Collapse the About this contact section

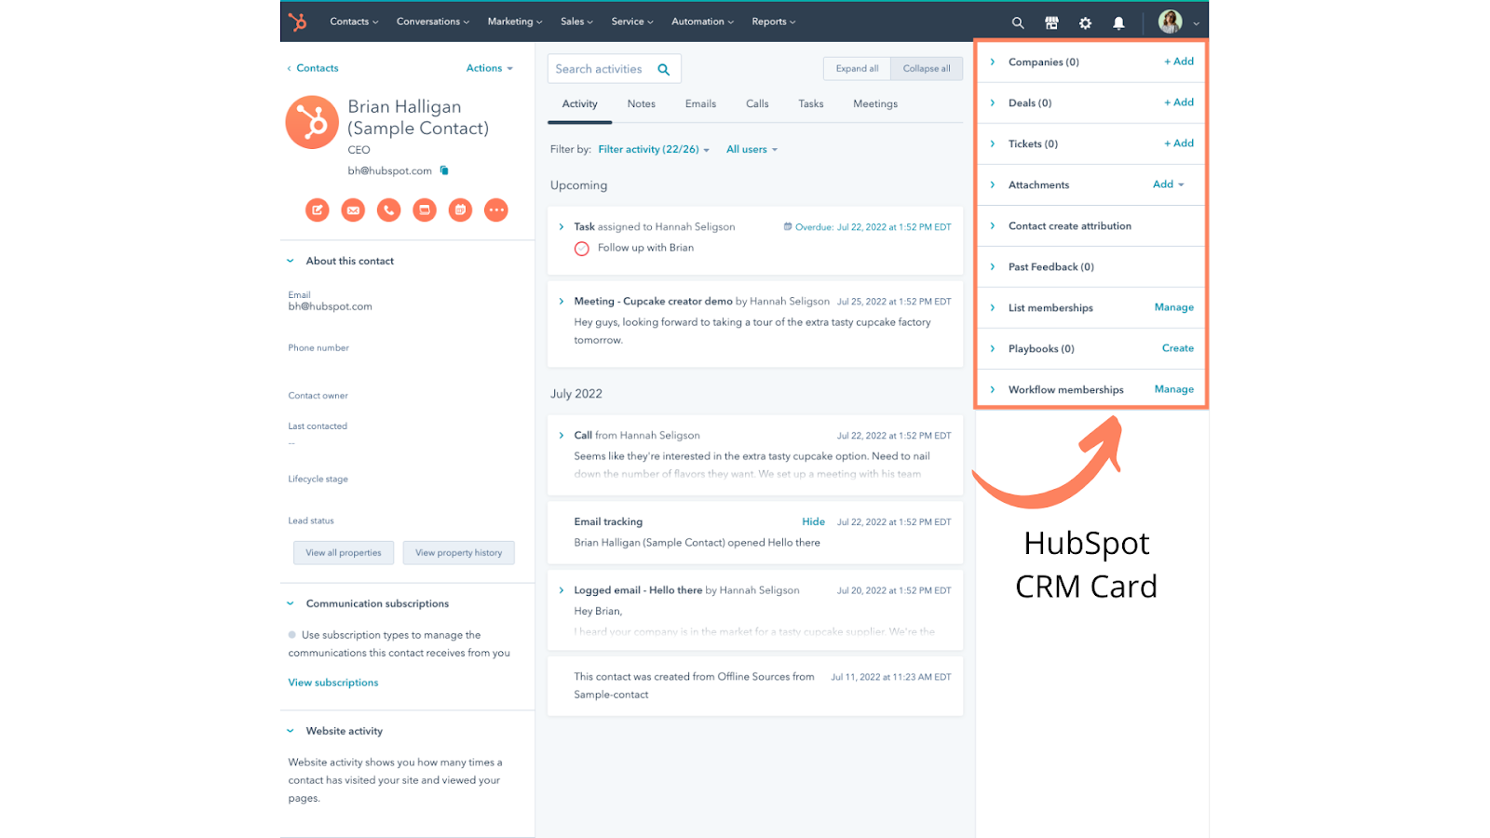pyautogui.click(x=291, y=260)
